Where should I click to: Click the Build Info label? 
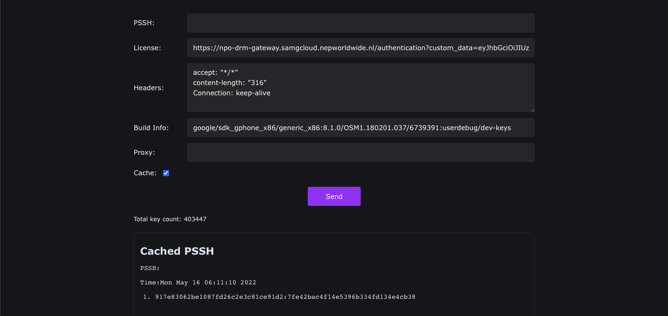(x=151, y=128)
